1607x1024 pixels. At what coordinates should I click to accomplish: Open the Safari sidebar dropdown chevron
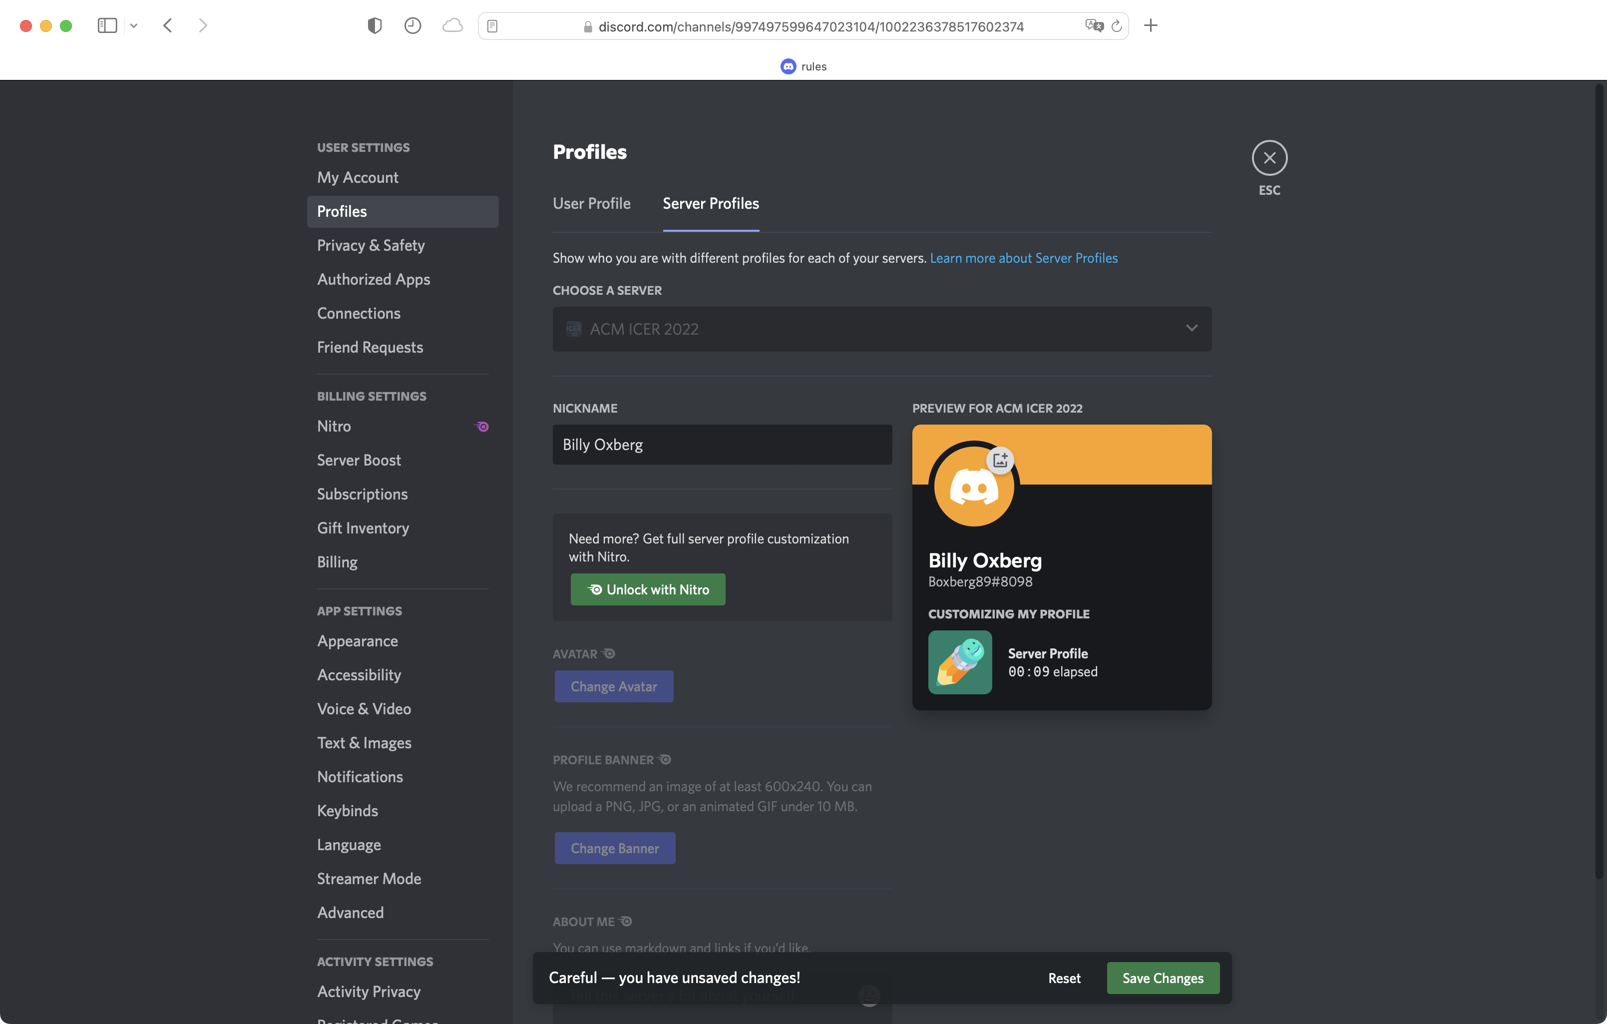point(133,25)
